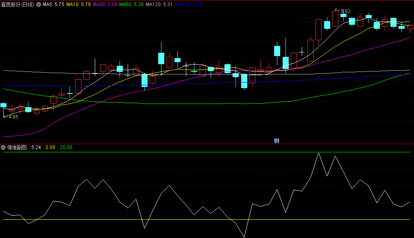The width and height of the screenshot is (414, 238).
Task: Click the green 20.00 indicator value
Action: tap(66, 147)
